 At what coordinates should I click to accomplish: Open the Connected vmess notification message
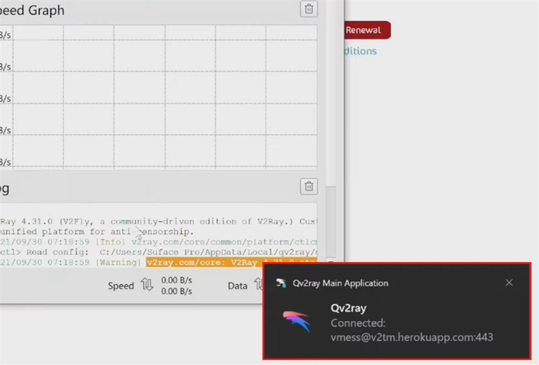(411, 330)
